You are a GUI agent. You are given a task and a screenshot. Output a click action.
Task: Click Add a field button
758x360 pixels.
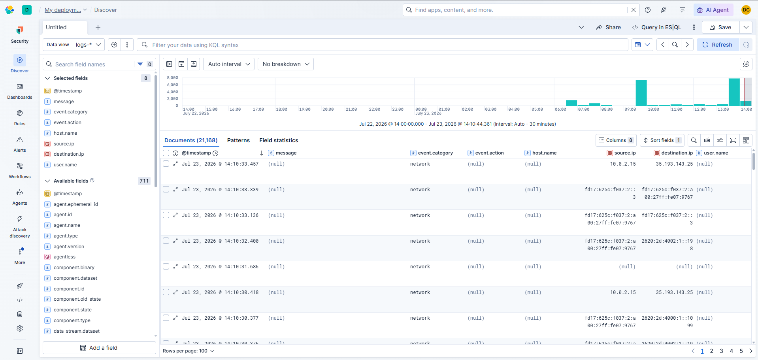pos(99,348)
